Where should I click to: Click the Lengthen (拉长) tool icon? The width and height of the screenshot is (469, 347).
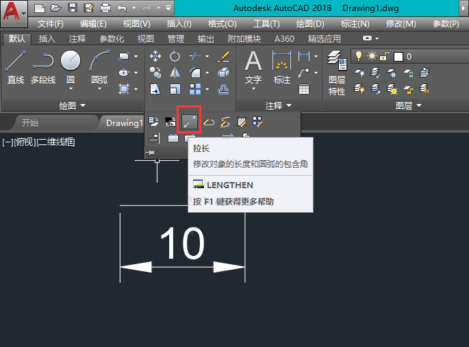coord(189,121)
